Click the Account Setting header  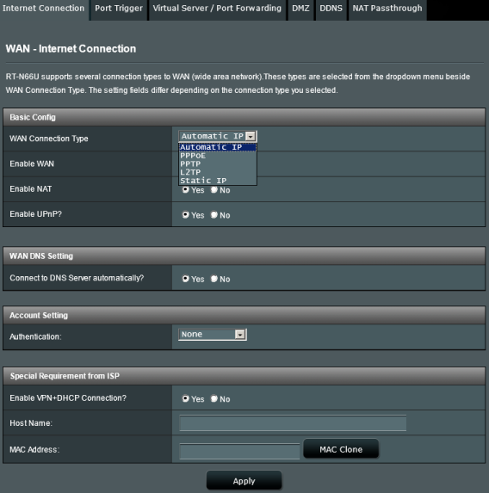coord(244,316)
